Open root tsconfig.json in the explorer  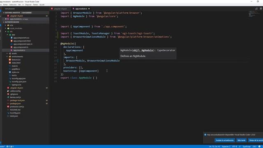(x=15, y=113)
